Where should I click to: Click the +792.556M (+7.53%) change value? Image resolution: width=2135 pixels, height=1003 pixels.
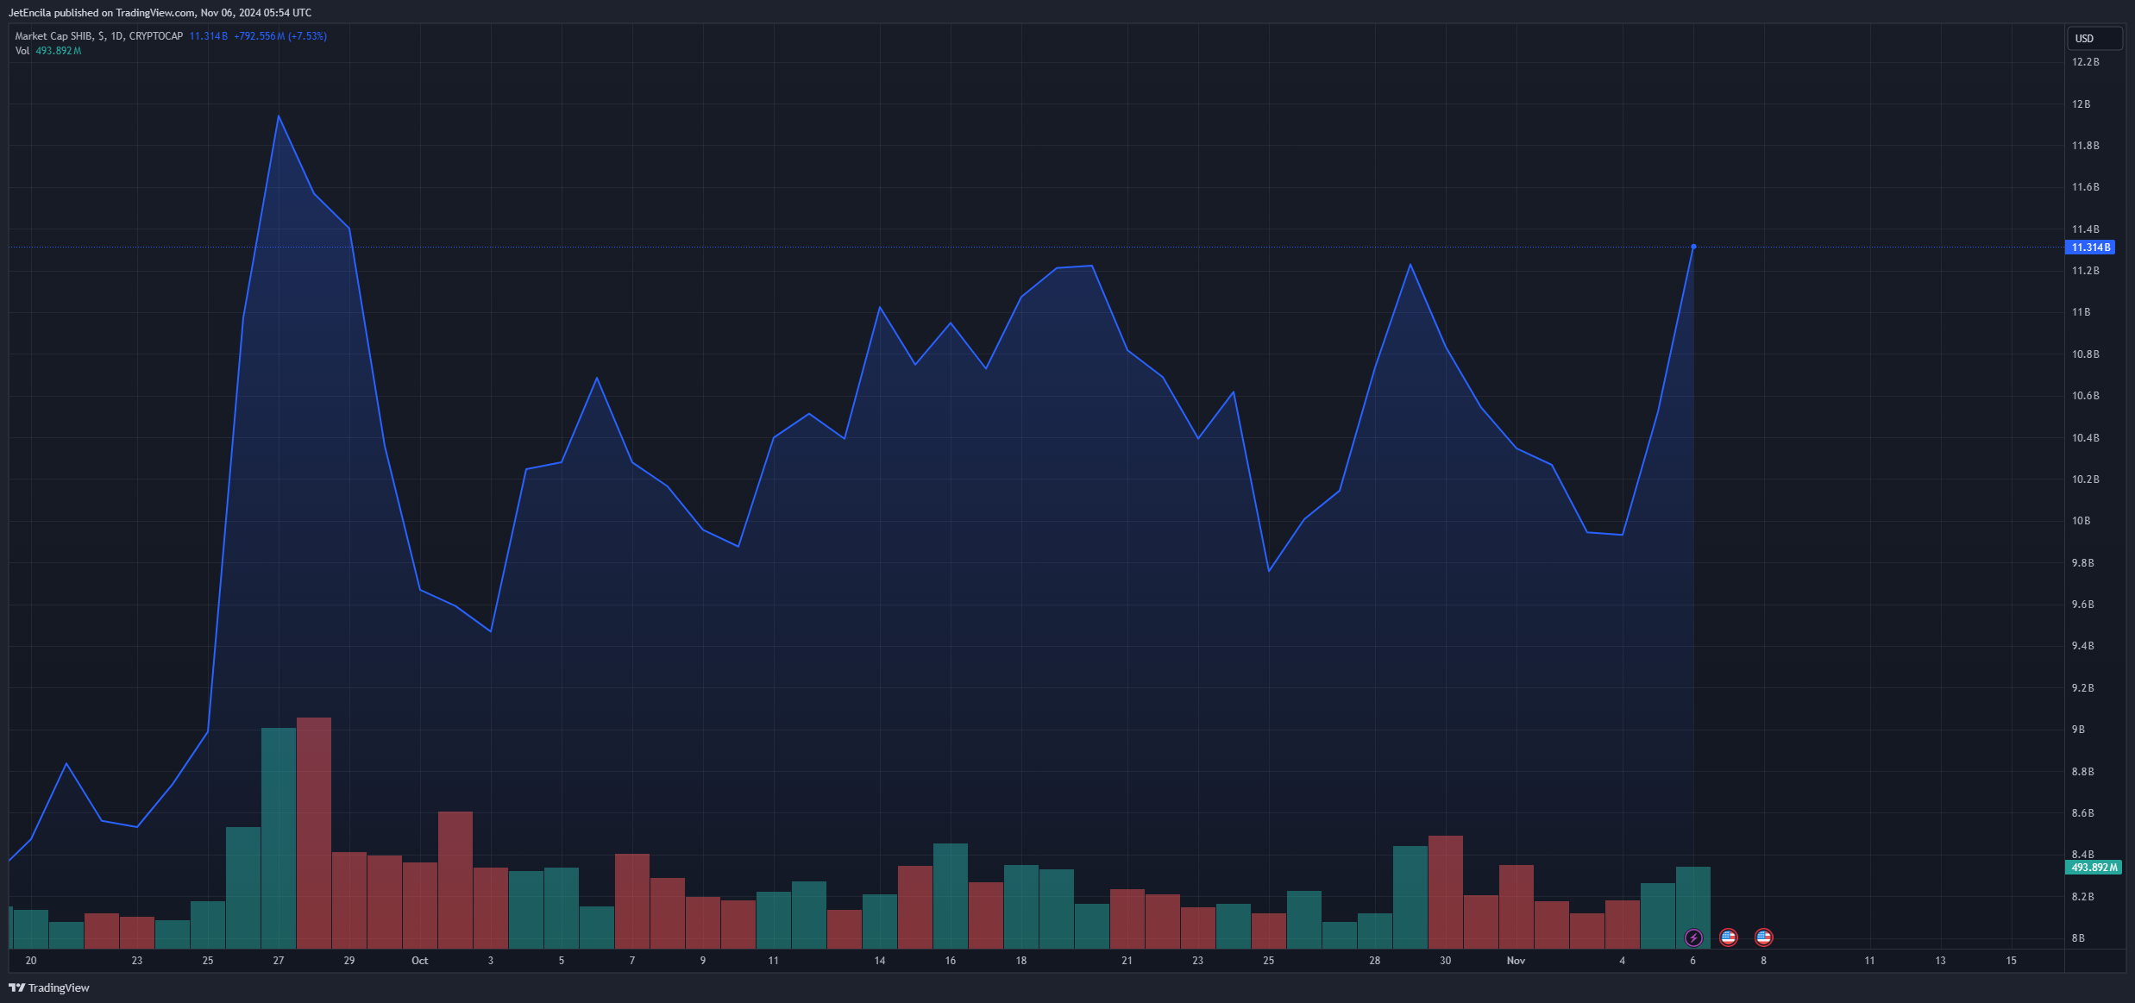click(279, 36)
